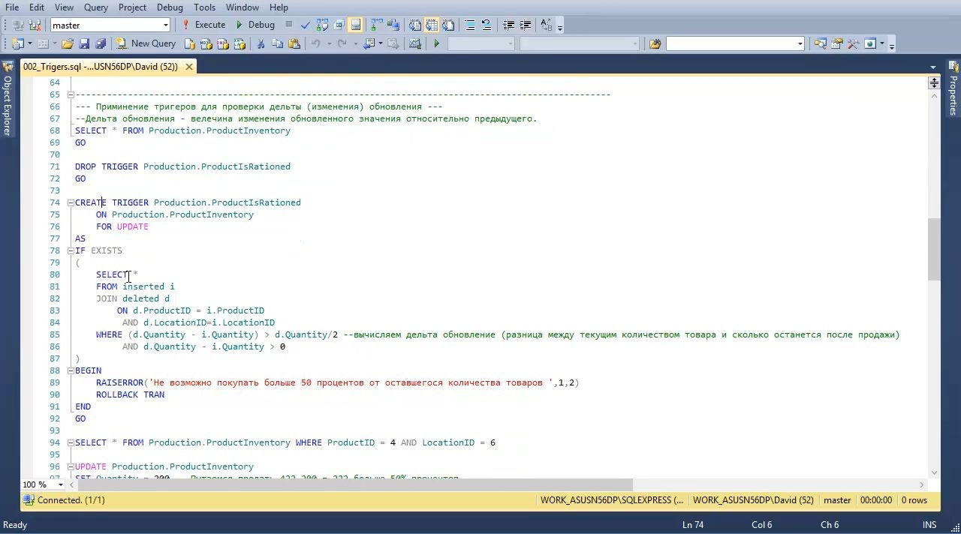Toggle Results to Grid mode
961x534 pixels.
(432, 25)
